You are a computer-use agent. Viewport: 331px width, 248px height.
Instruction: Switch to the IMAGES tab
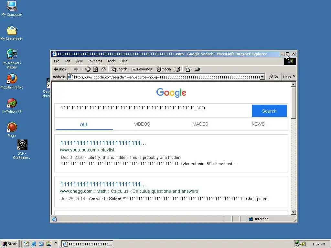[200, 124]
